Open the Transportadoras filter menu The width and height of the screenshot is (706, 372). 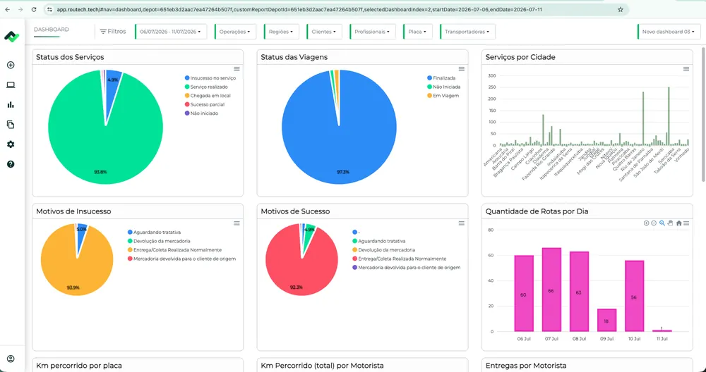[x=467, y=32]
